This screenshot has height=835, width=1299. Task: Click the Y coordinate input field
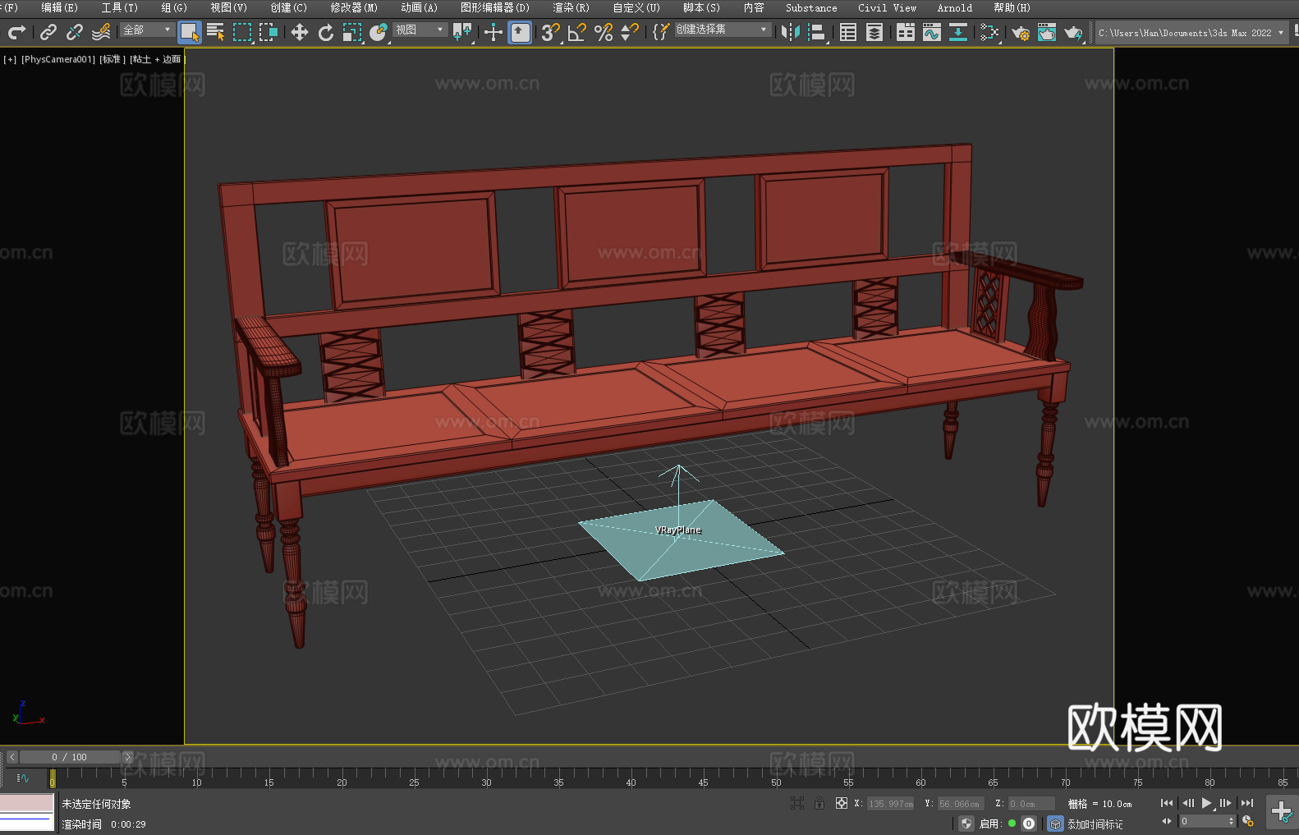click(962, 804)
